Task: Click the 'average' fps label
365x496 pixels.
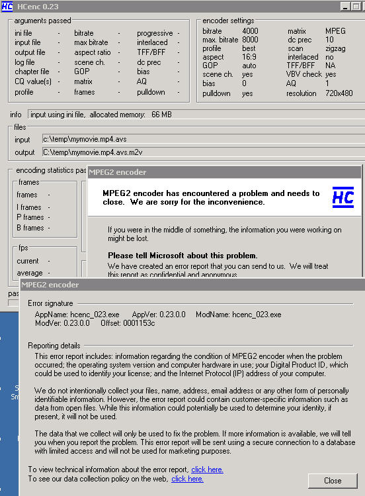Action: tap(30, 273)
